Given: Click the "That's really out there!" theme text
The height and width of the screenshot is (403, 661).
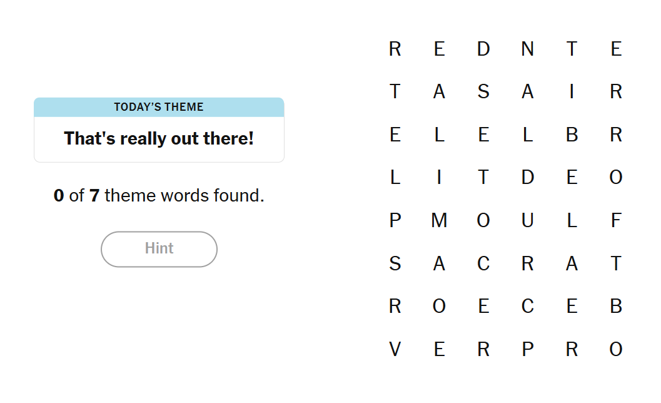Looking at the screenshot, I should pyautogui.click(x=159, y=138).
